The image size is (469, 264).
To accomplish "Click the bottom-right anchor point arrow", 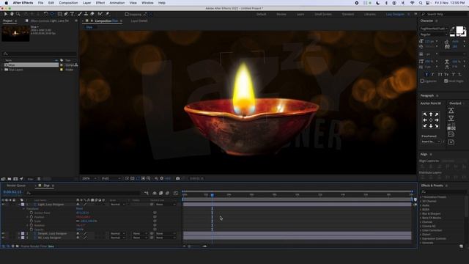I will click(437, 125).
